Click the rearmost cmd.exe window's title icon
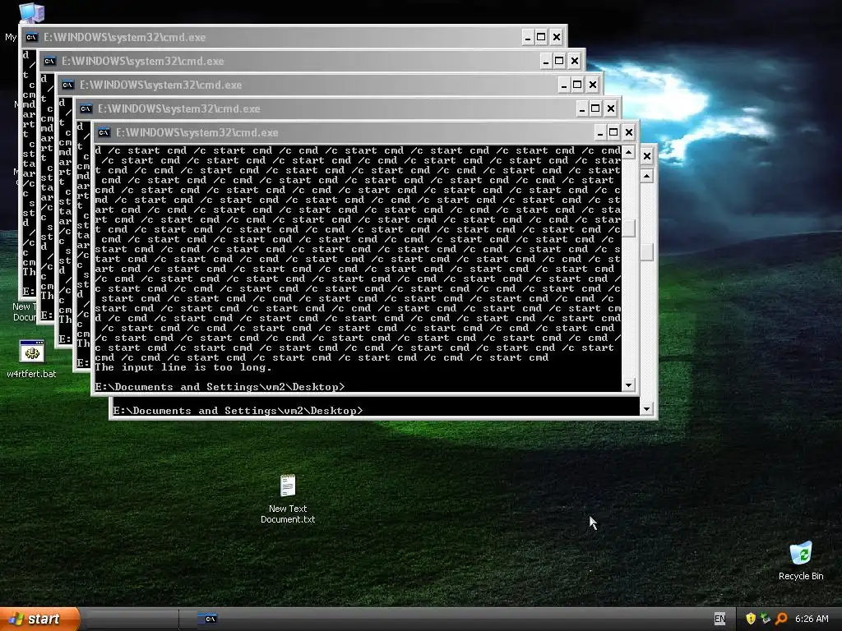Image resolution: width=842 pixels, height=631 pixels. (32, 37)
